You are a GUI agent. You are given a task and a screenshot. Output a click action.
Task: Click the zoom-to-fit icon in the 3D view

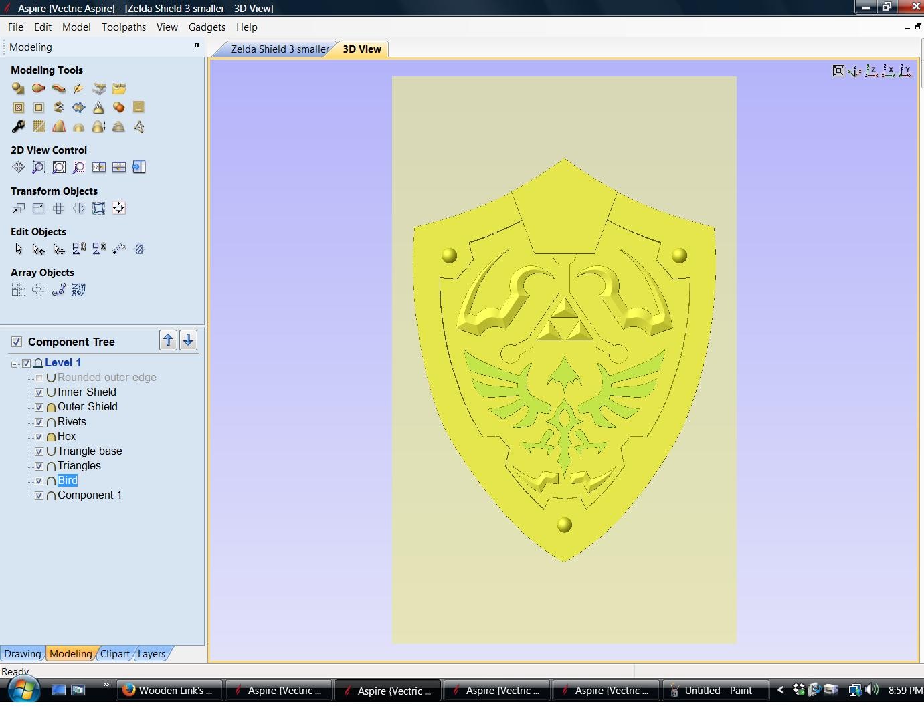pyautogui.click(x=838, y=70)
